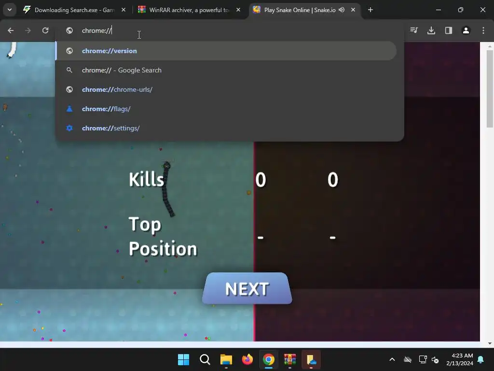
Task: Mute the Snake.io tab audio icon
Action: (x=342, y=10)
